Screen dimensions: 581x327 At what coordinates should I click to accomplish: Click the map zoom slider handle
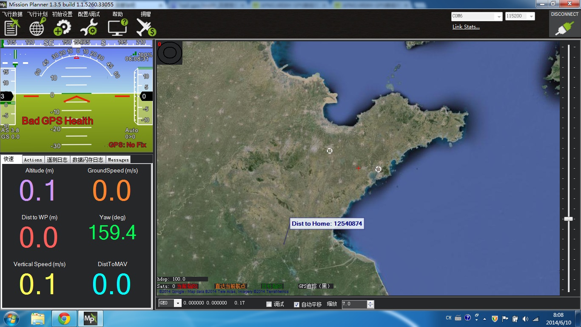(x=568, y=219)
